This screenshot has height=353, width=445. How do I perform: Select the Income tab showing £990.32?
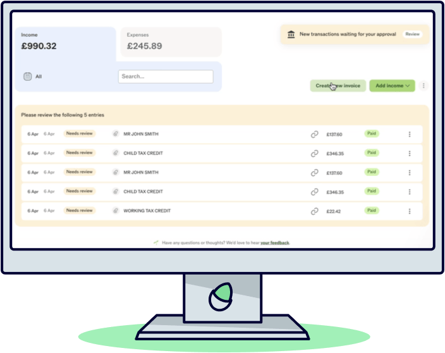pos(66,44)
